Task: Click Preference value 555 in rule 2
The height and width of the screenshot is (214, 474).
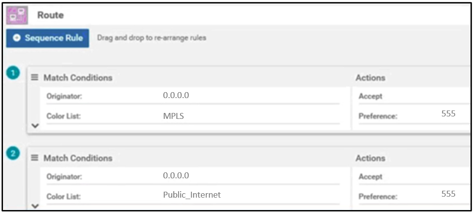Action: (448, 194)
